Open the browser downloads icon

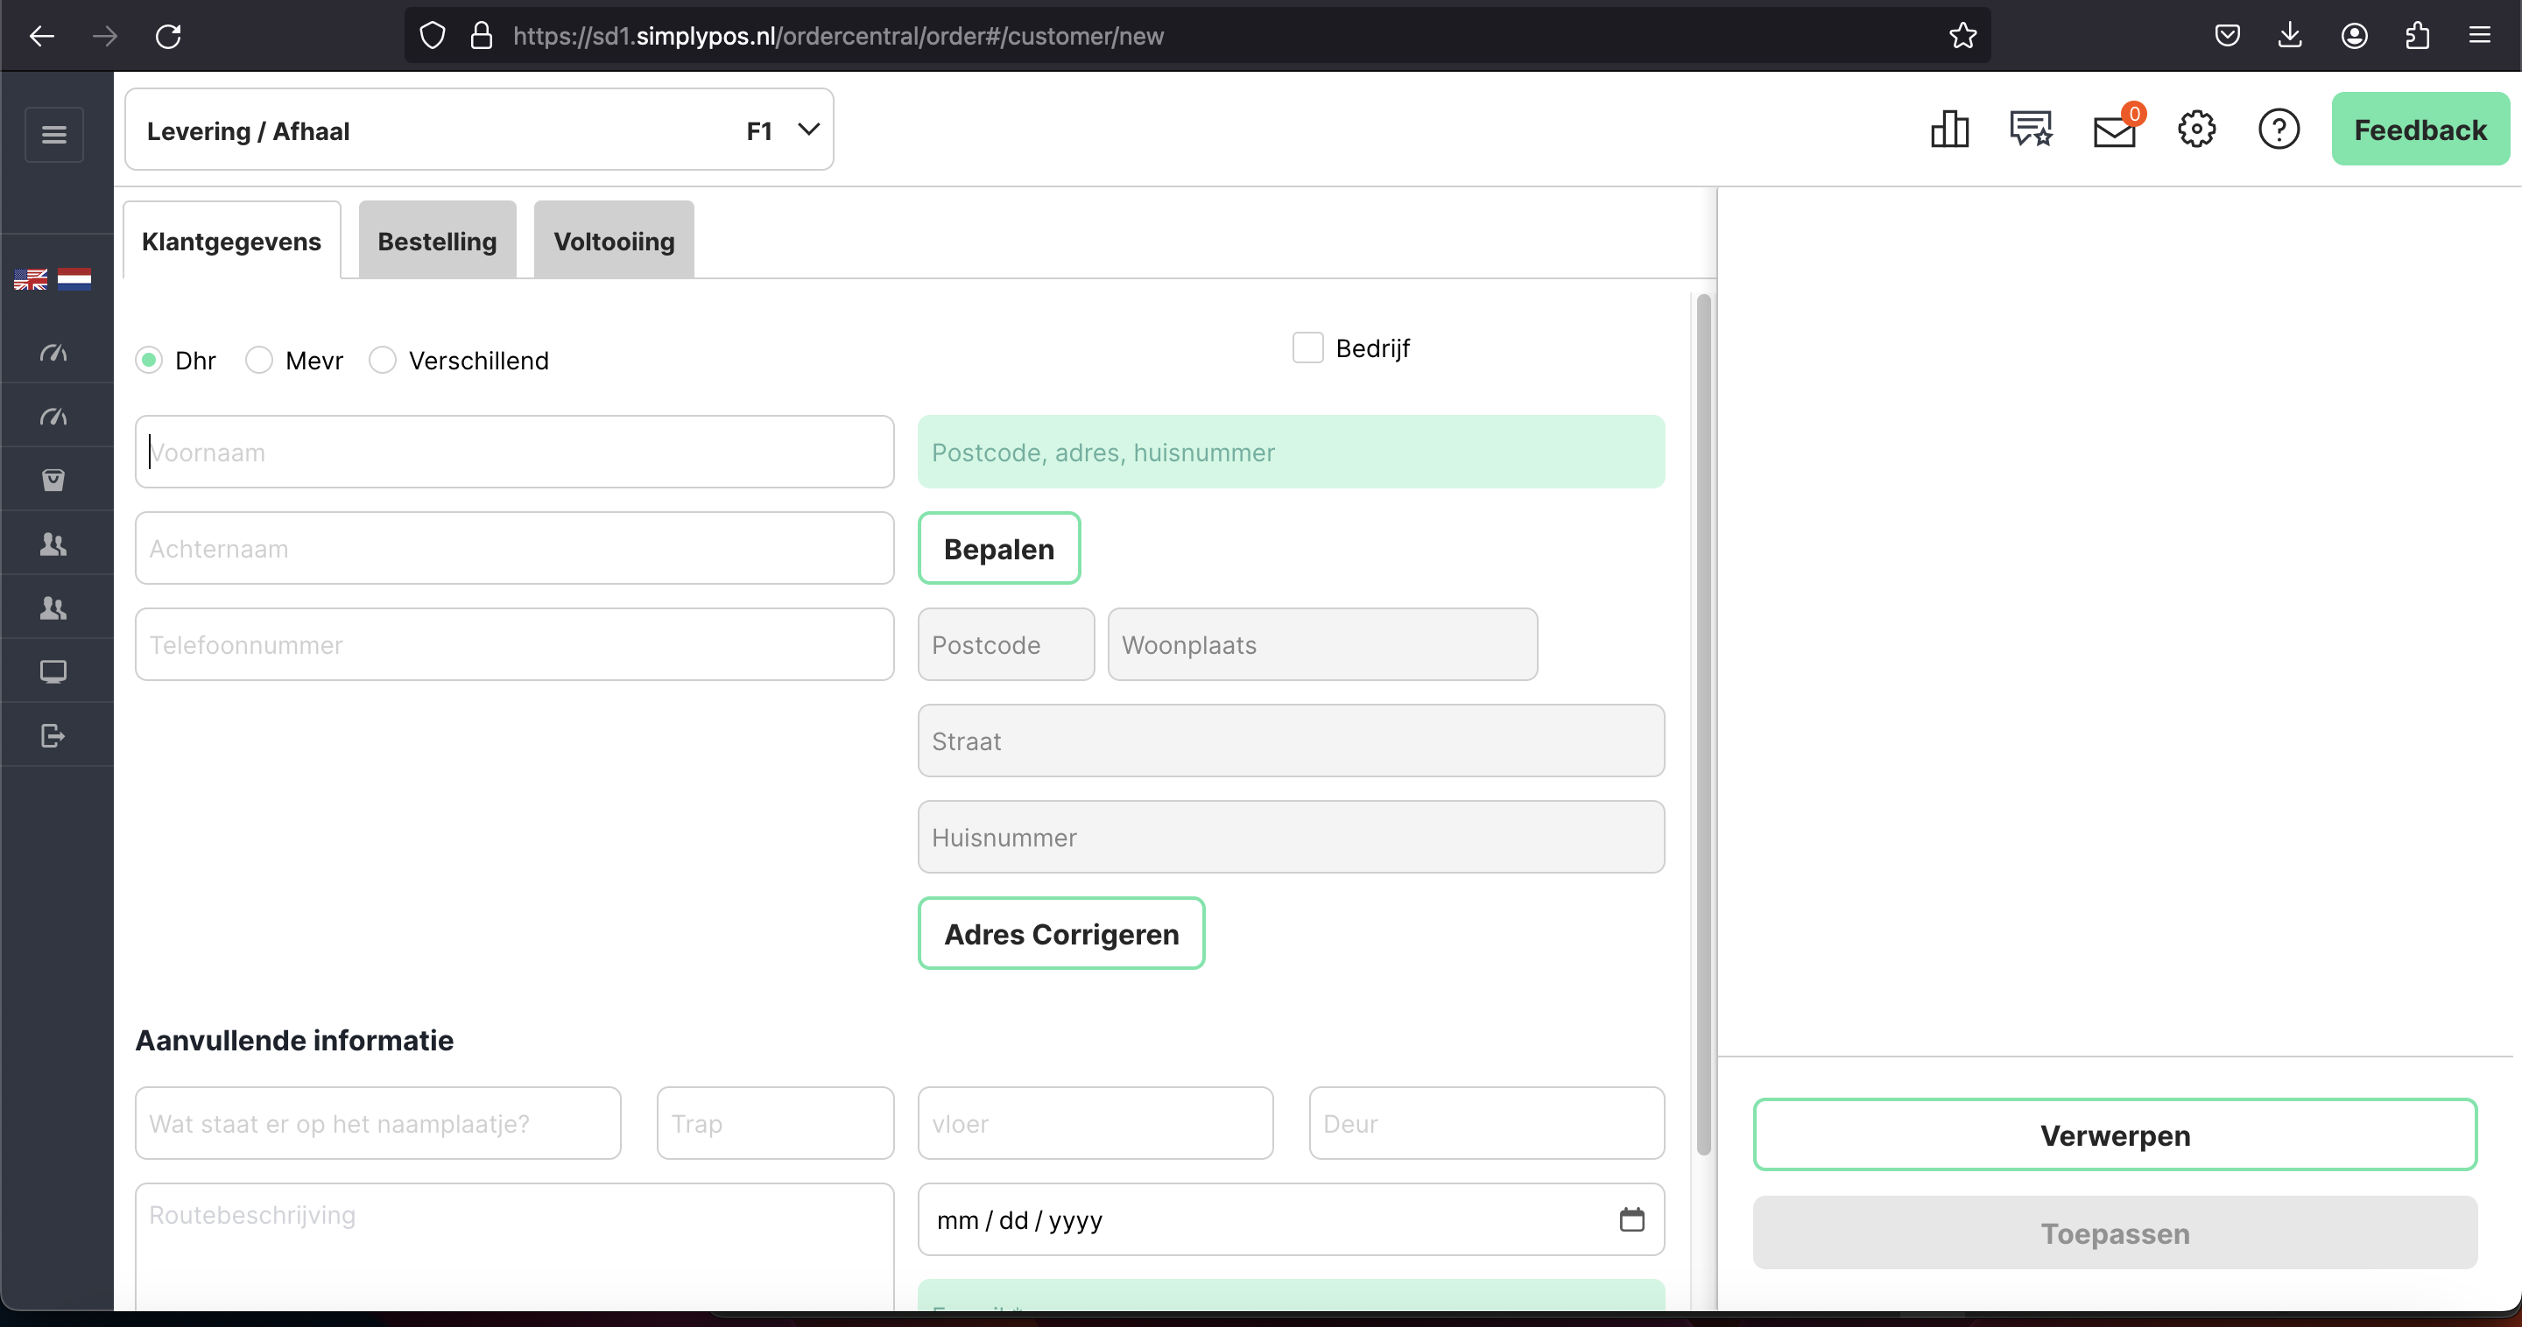click(x=2290, y=36)
